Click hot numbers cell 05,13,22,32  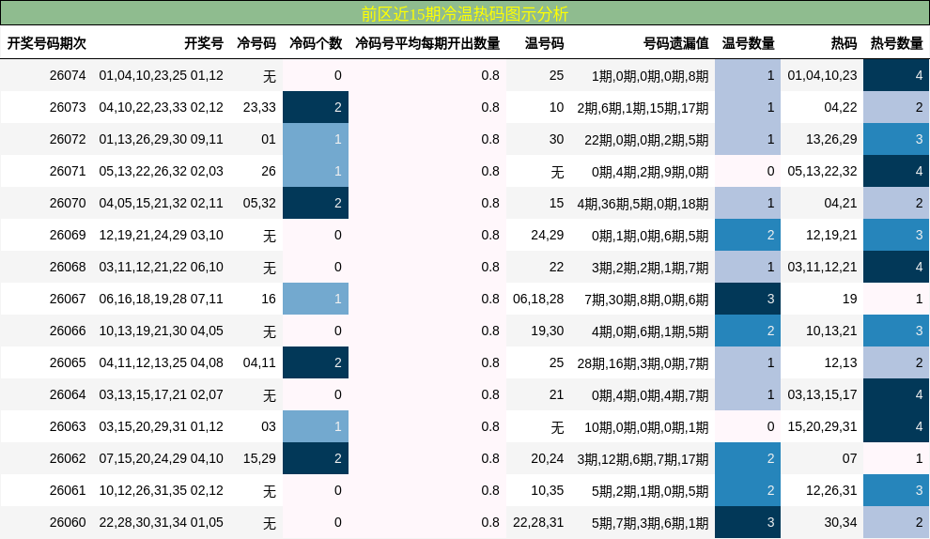822,171
